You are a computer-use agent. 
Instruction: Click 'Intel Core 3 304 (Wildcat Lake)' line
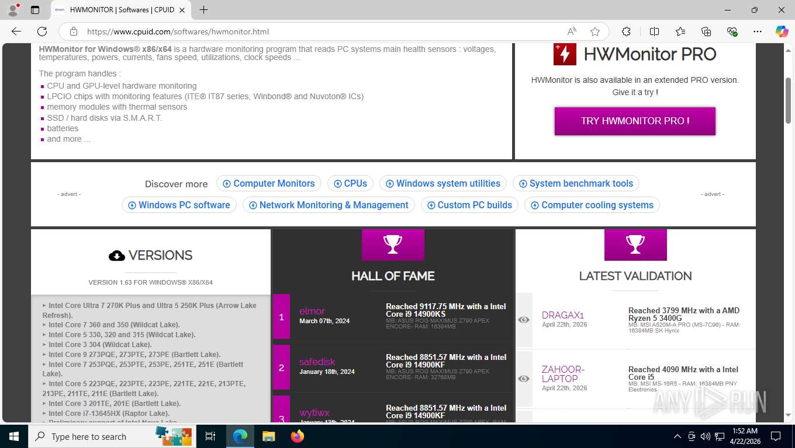[x=100, y=345]
